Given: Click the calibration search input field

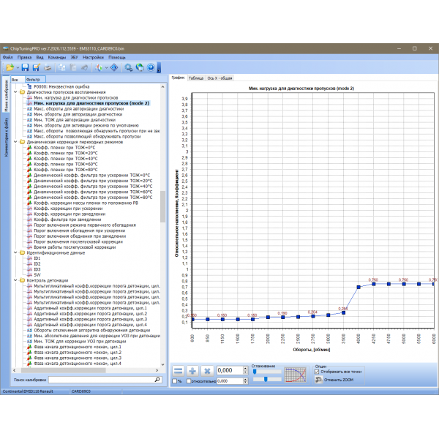Looking at the screenshot, I should [101, 380].
